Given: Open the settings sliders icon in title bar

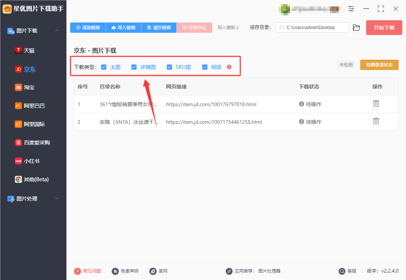Looking at the screenshot, I should coord(351,9).
